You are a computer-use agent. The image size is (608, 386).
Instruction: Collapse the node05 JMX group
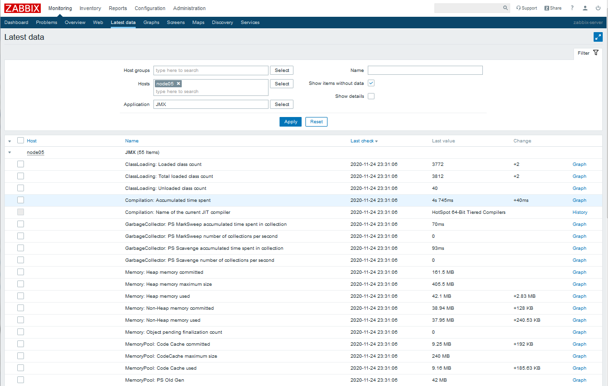[10, 152]
